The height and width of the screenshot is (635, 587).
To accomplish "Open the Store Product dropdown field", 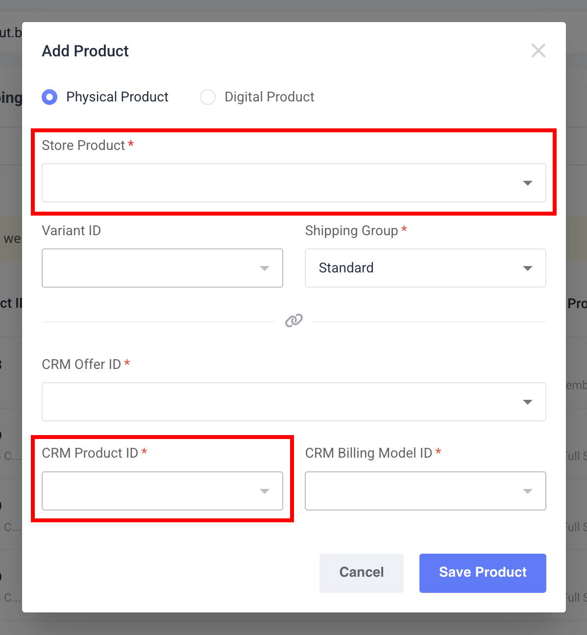I will click(294, 183).
